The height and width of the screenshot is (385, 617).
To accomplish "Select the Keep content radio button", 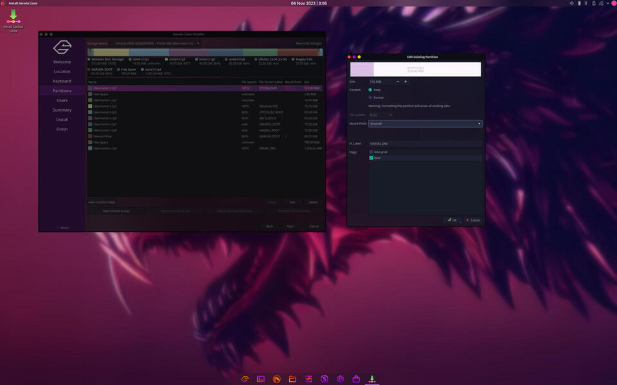I will 370,90.
